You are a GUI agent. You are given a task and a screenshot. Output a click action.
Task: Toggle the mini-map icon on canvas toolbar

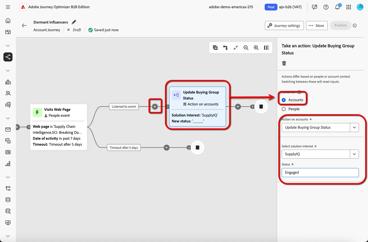(x=266, y=48)
